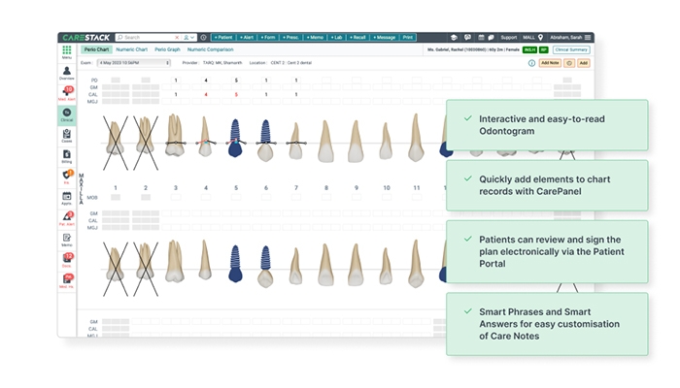Open the Ins. shield icon
Screen dimensions: 680x388
coord(67,177)
